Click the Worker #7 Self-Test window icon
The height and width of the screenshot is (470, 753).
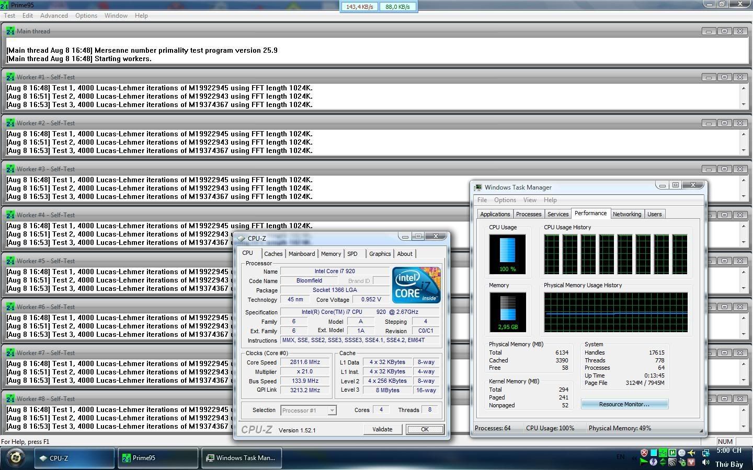click(x=10, y=353)
